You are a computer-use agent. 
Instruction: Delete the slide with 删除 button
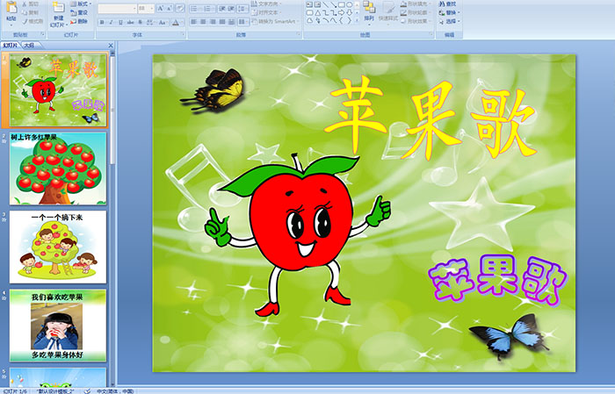click(x=80, y=21)
